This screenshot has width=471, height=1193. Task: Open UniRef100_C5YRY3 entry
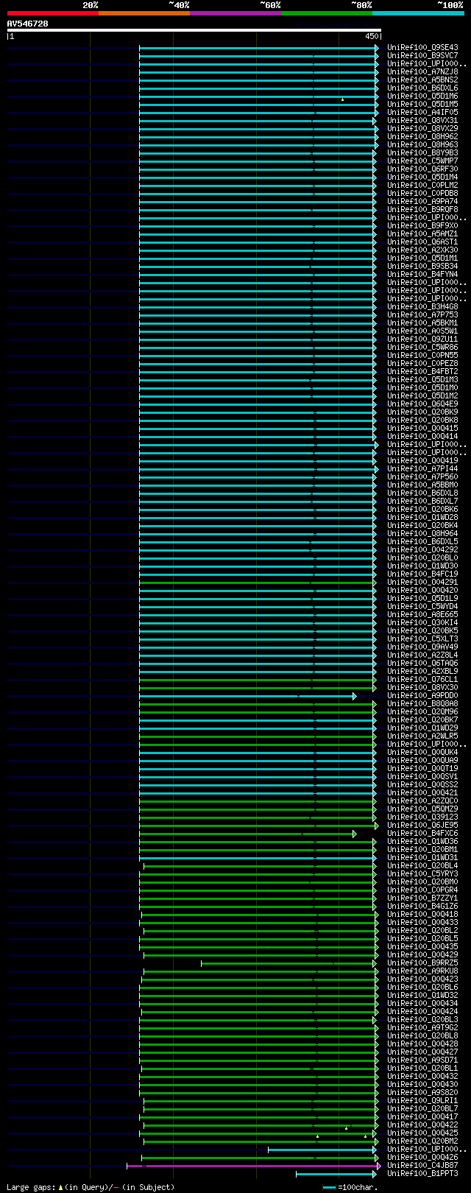point(422,873)
